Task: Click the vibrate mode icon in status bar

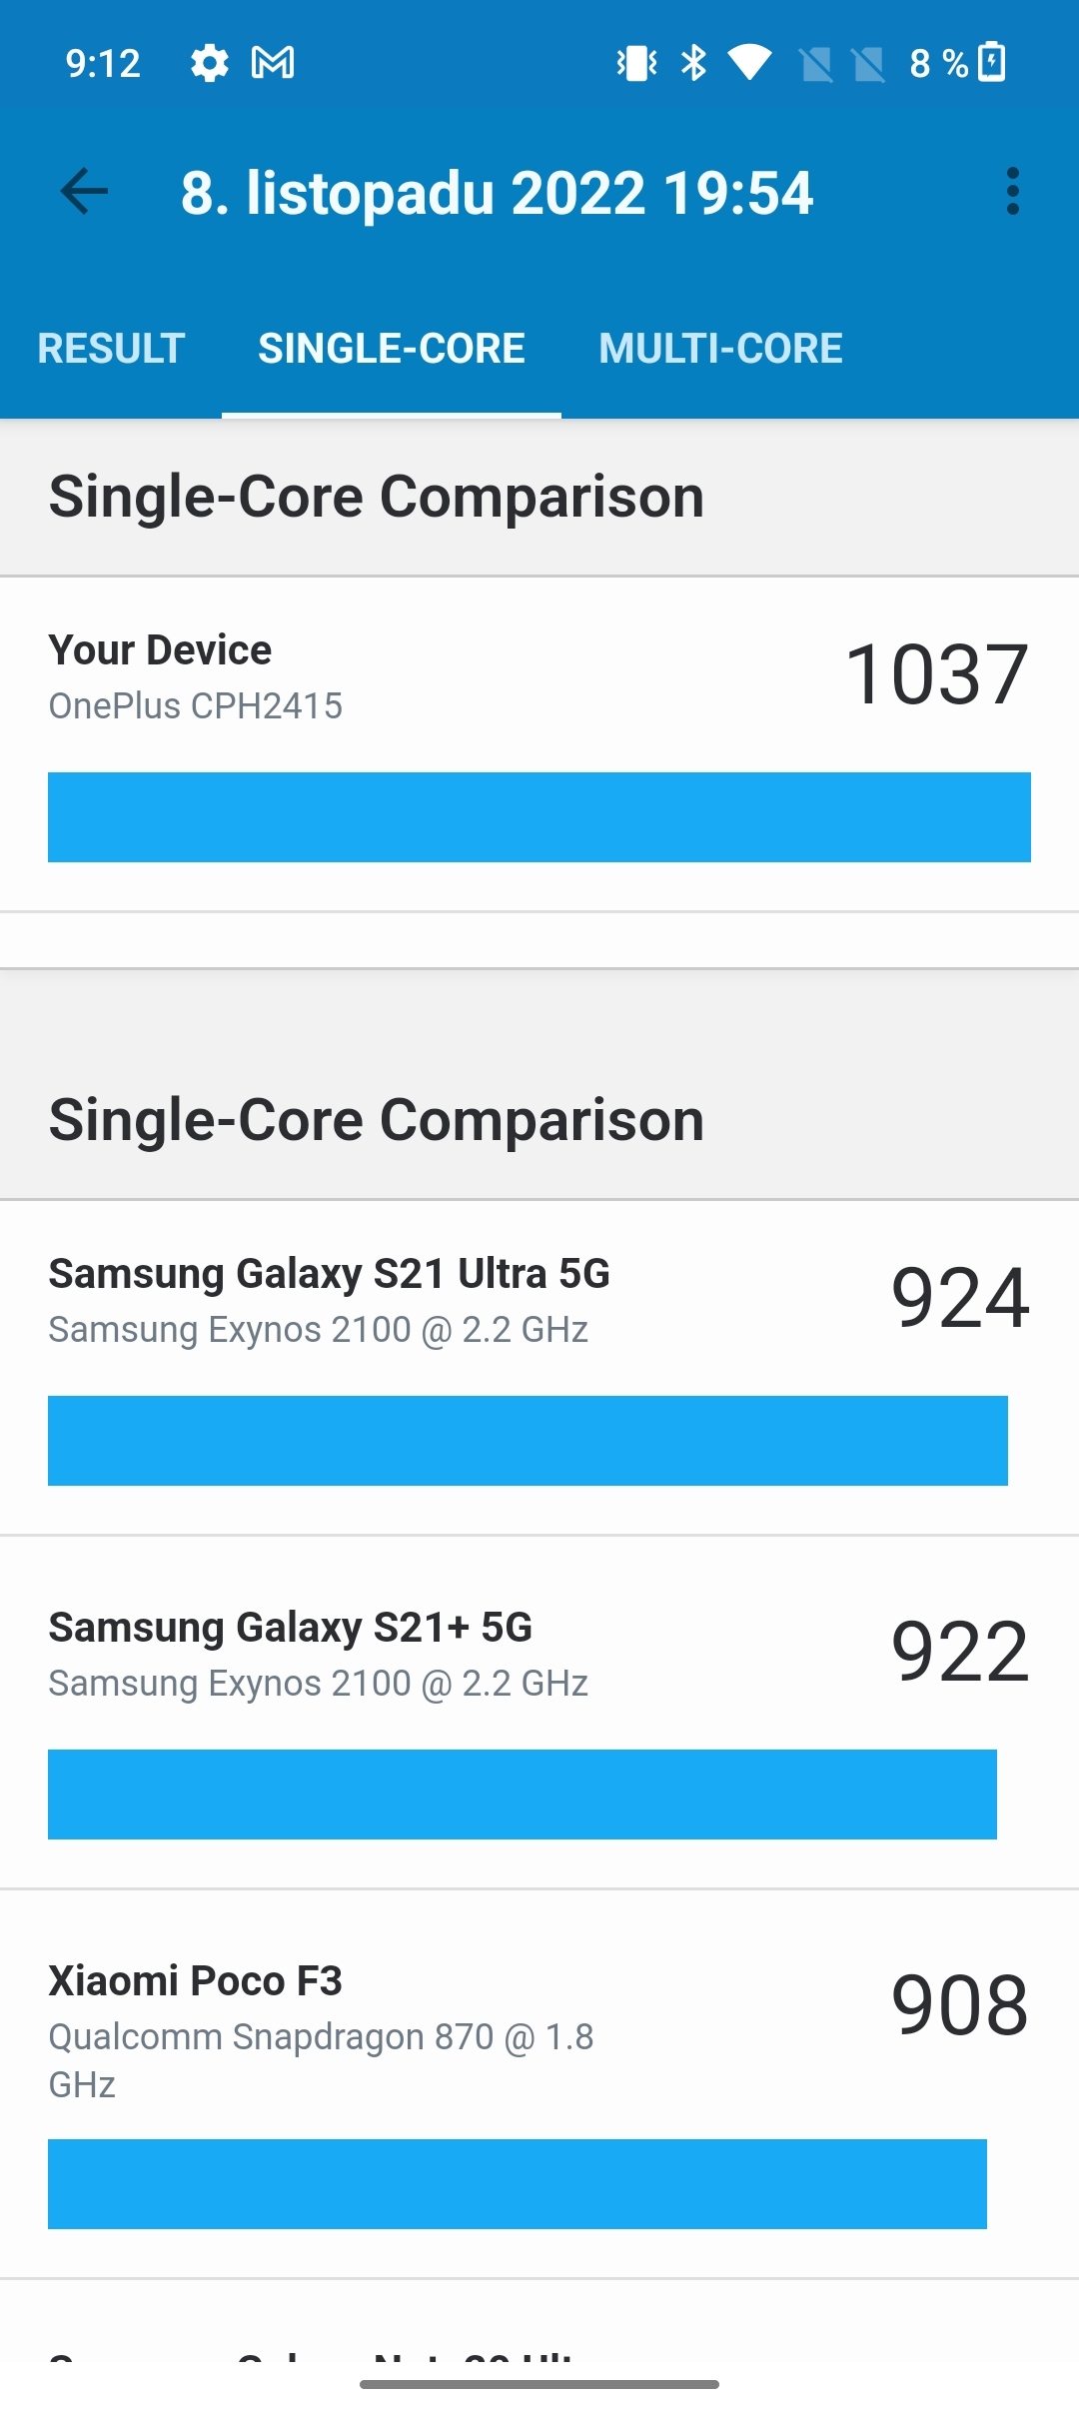Action: click(635, 62)
